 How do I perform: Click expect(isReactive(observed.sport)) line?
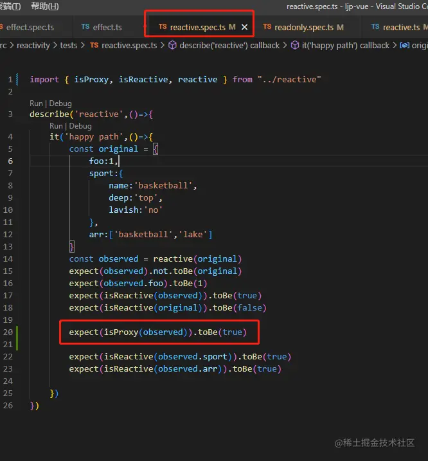(180, 357)
